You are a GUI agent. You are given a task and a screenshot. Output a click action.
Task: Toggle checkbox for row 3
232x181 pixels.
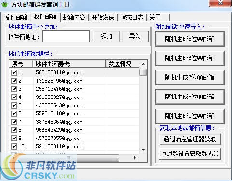tap(14, 89)
